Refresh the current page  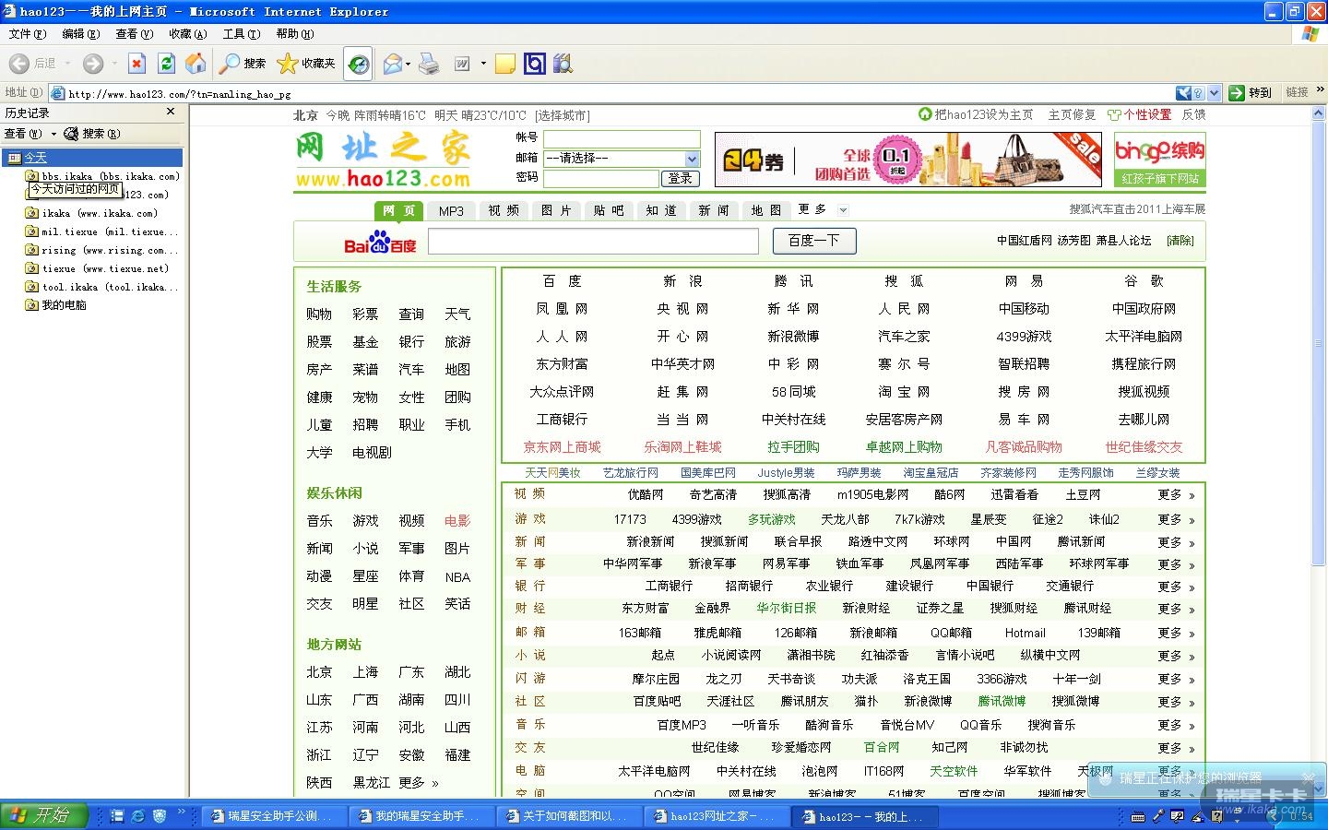[166, 64]
